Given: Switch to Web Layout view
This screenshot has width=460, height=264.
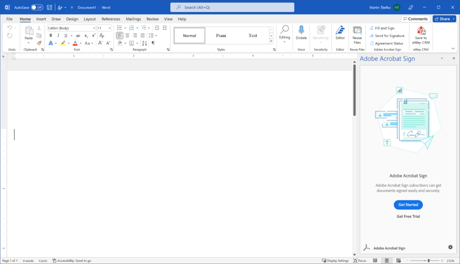Looking at the screenshot, I should tap(398, 260).
